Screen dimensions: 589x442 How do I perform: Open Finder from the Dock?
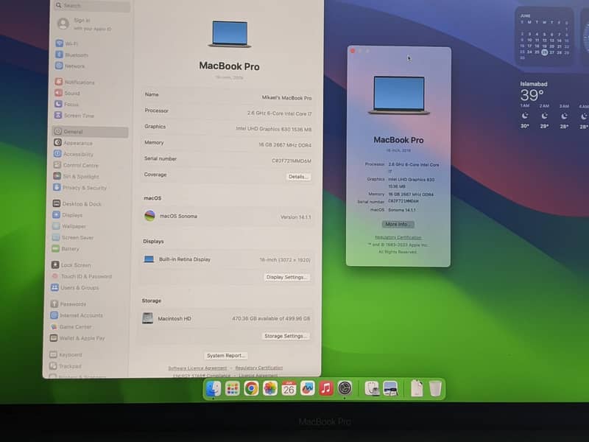click(214, 388)
